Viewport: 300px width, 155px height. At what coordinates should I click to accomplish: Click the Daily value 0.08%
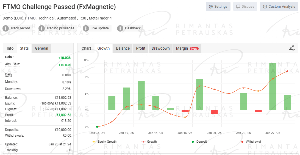(x=66, y=75)
